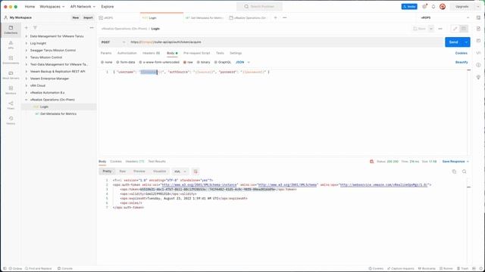Click the notifications bell icon

pos(433,7)
